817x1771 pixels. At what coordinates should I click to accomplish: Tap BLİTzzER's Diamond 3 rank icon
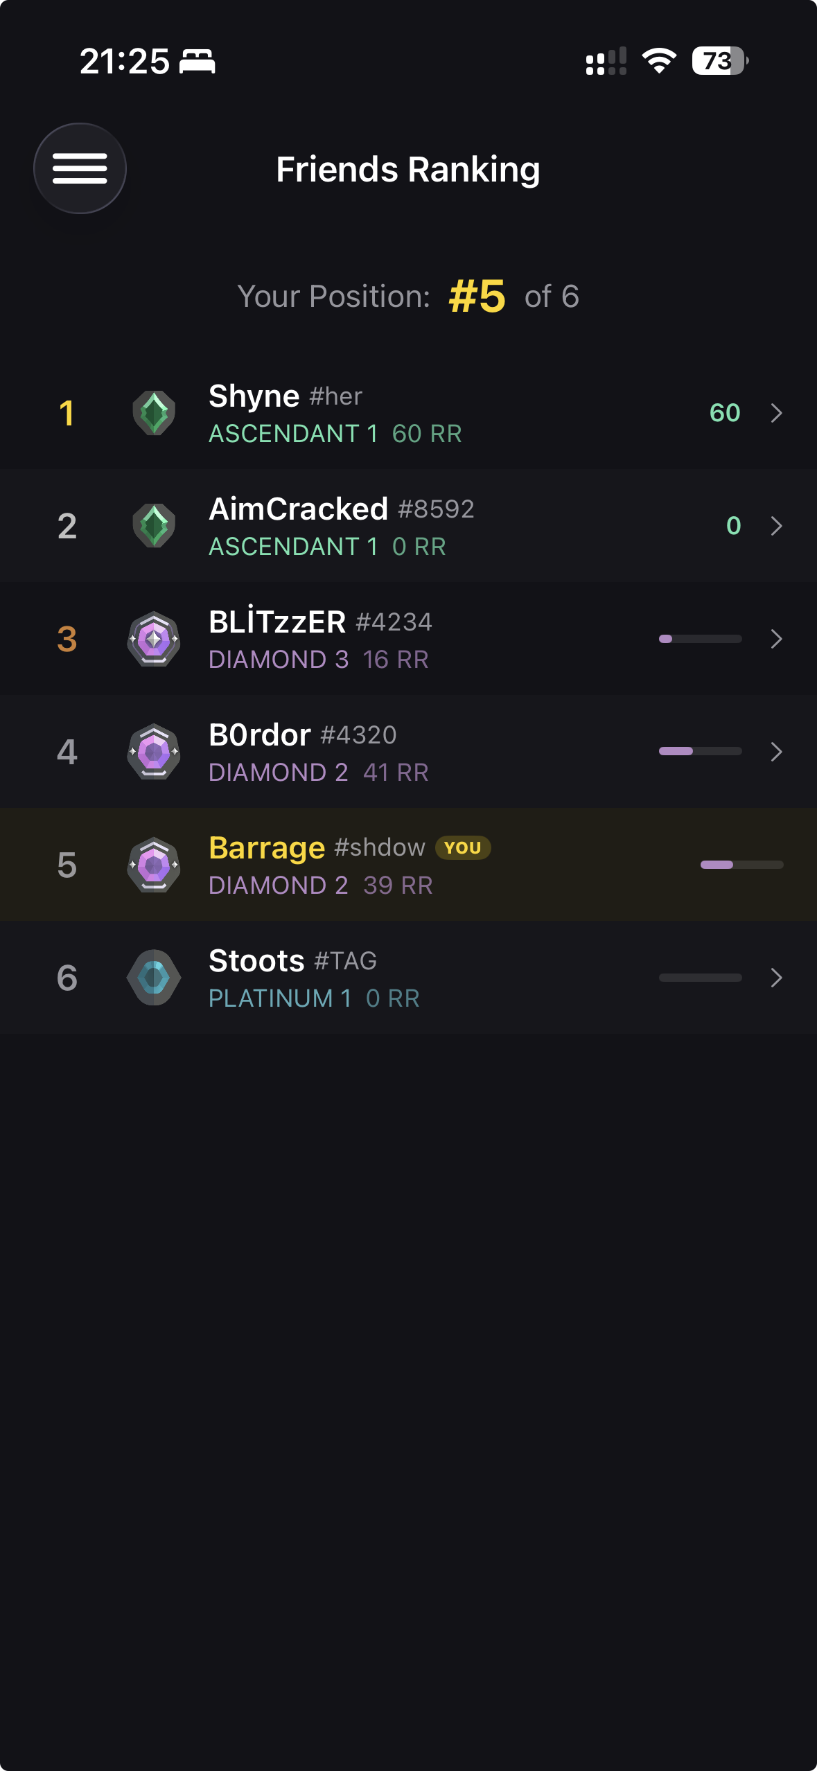tap(154, 639)
